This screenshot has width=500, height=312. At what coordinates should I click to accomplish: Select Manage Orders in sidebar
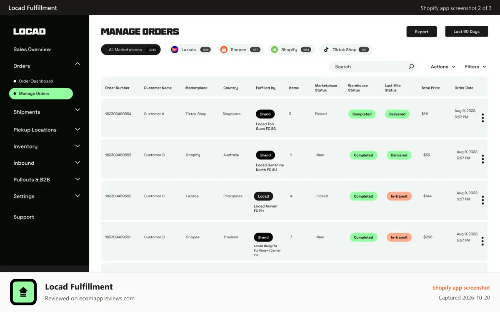pos(41,94)
